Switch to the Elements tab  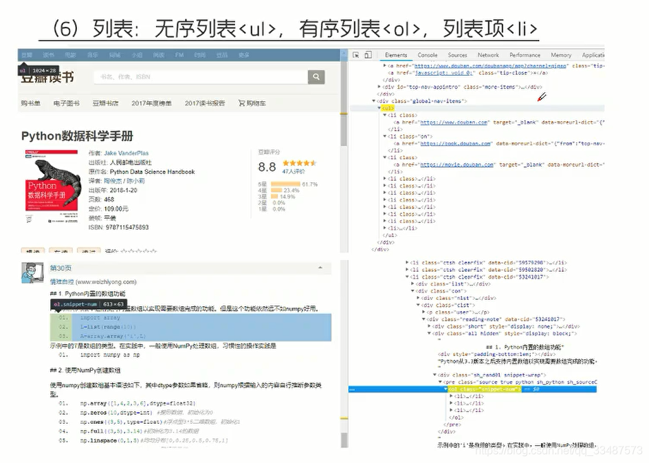(396, 55)
